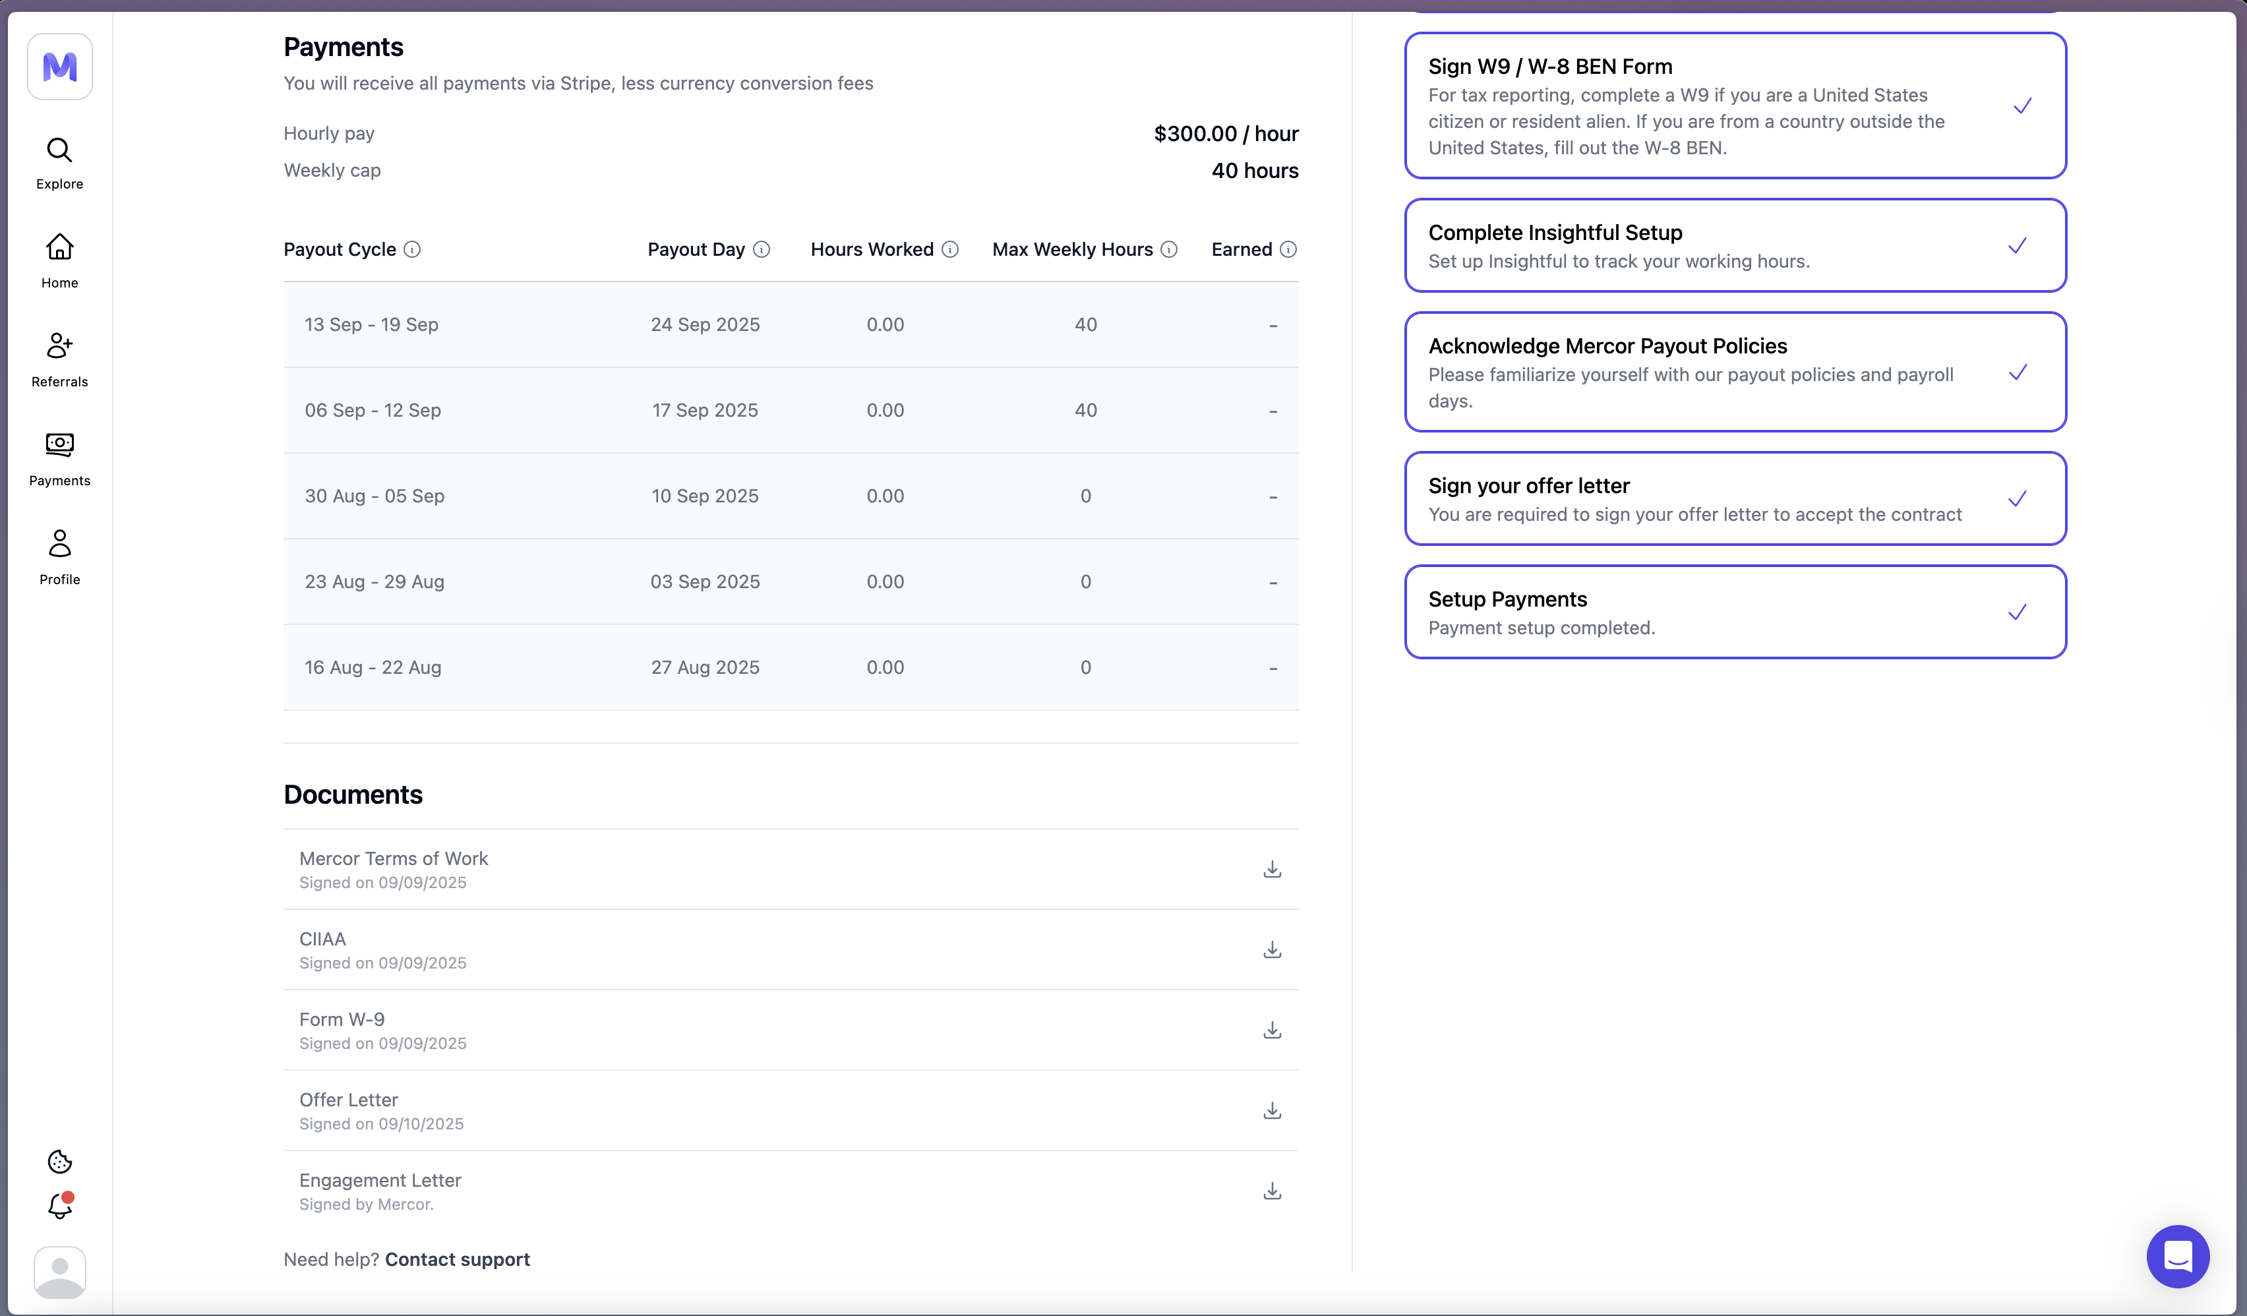Image resolution: width=2247 pixels, height=1316 pixels.
Task: Click the Mercor logo icon
Action: [60, 67]
